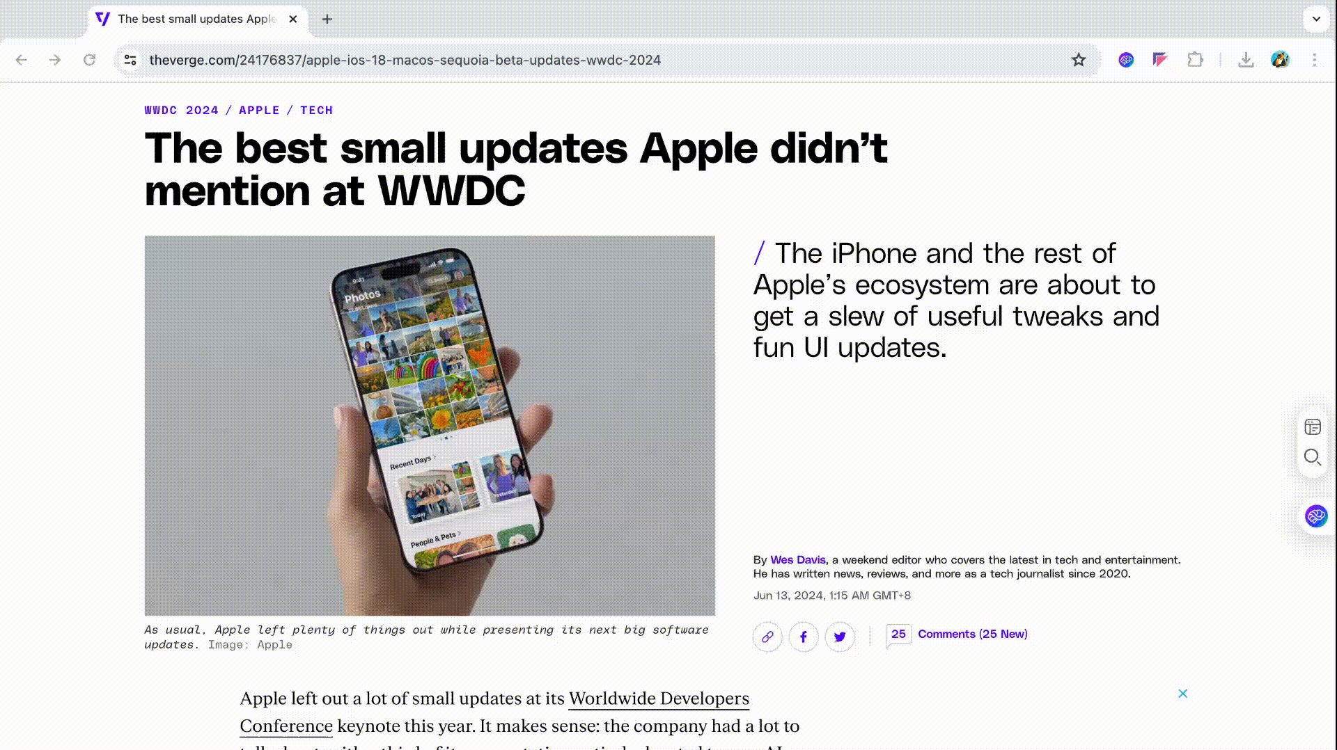This screenshot has width=1337, height=750.
Task: Select the 'The best small updates Apple' tab
Action: click(198, 19)
